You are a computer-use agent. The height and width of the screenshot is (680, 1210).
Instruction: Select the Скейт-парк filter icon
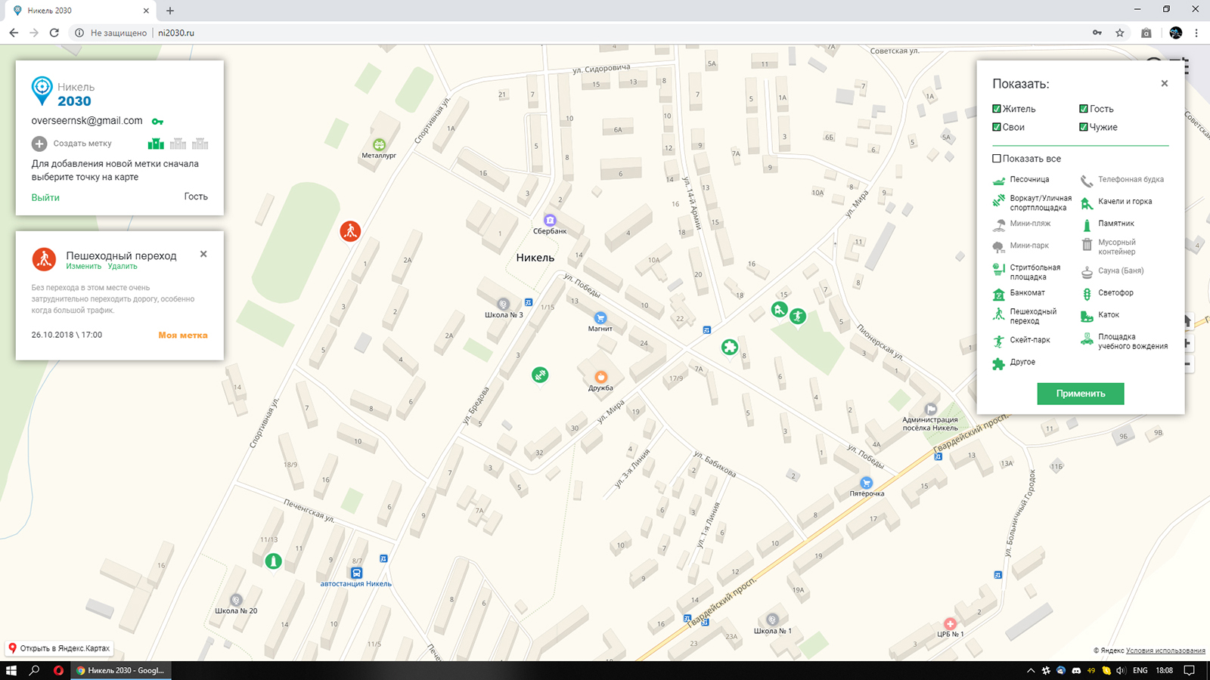pos(999,341)
